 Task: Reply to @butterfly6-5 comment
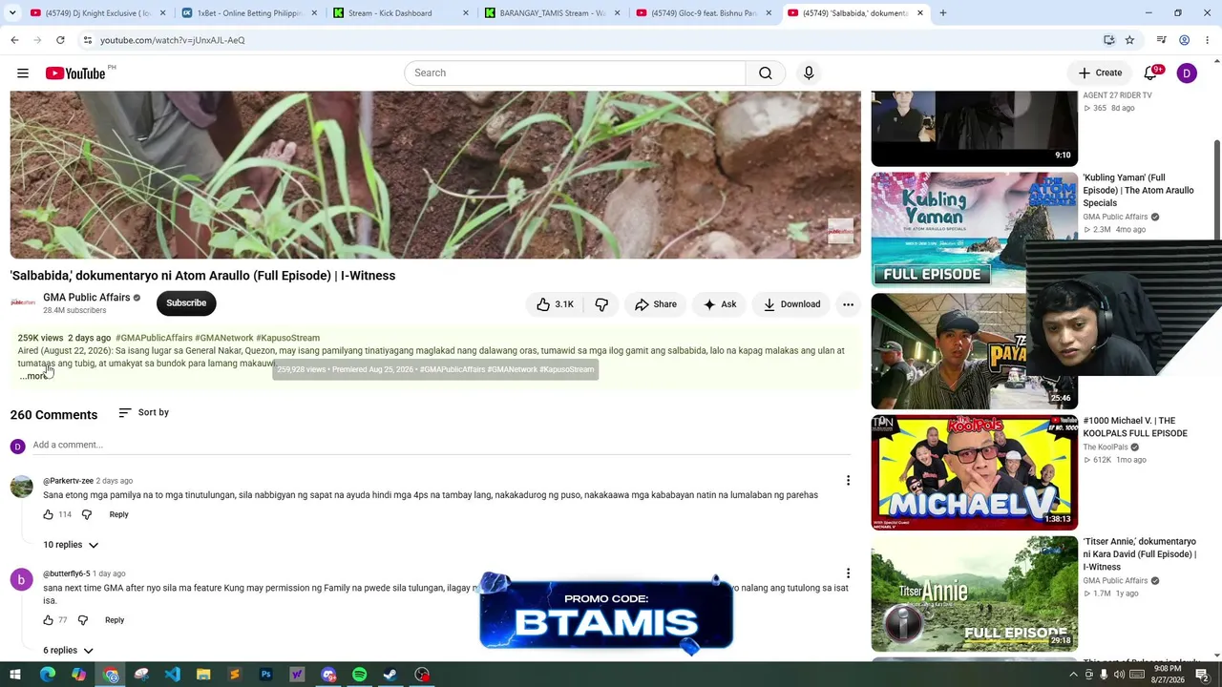coord(115,620)
